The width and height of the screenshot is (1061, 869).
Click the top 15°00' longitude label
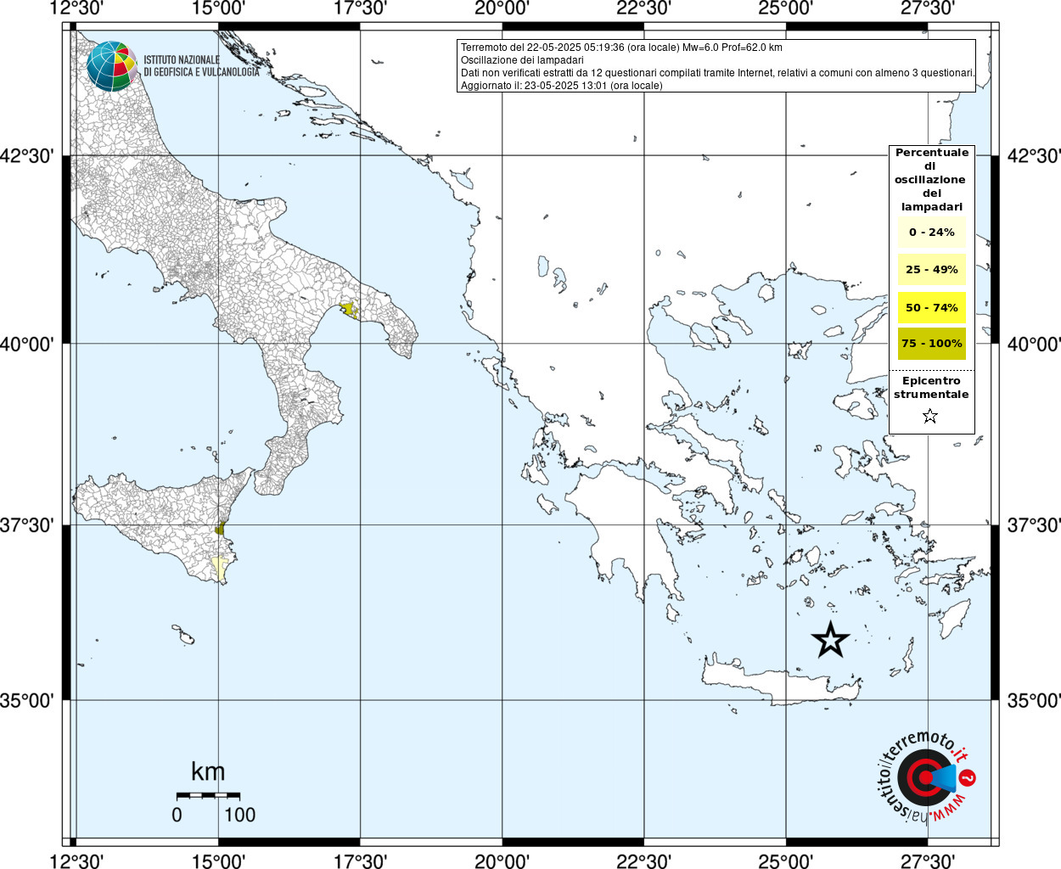(x=218, y=8)
